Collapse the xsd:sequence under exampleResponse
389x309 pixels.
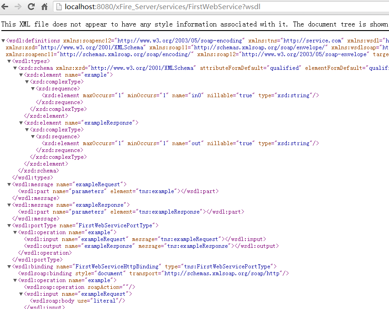click(32, 136)
